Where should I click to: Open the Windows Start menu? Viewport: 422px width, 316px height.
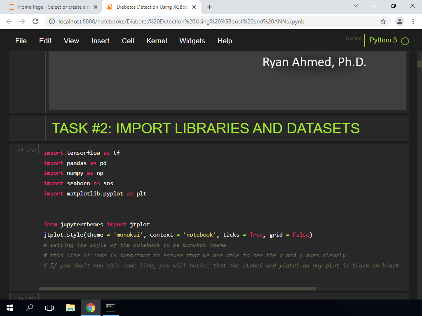tap(10, 308)
